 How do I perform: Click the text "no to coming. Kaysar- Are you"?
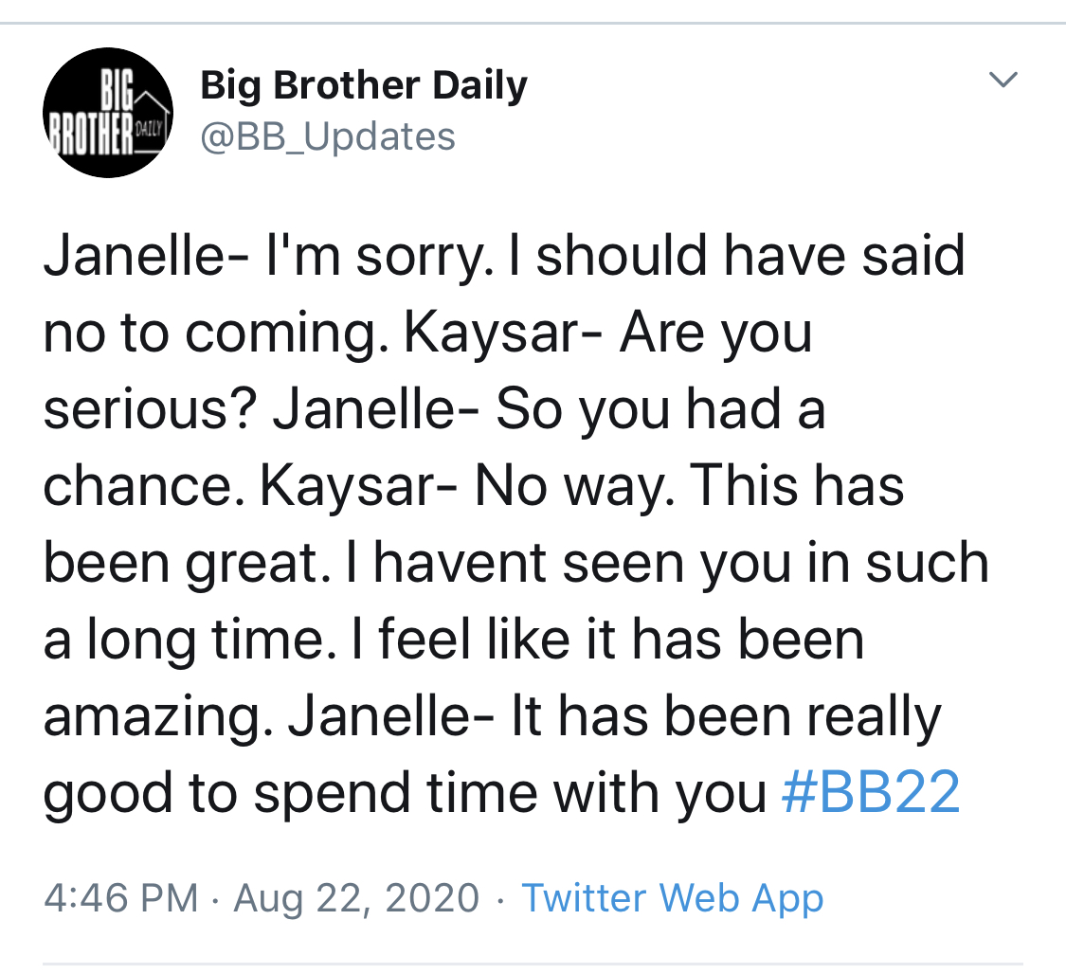tap(427, 334)
